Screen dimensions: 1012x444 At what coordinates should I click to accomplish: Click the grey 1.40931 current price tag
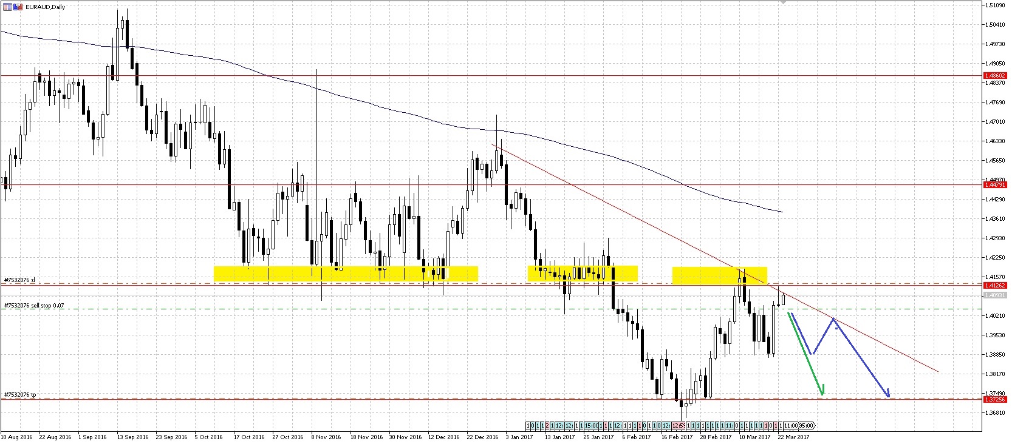coord(994,295)
